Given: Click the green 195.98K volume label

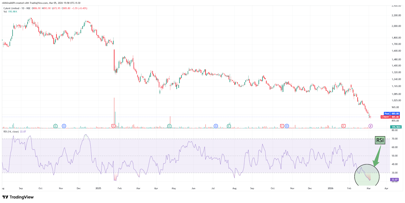Looking at the screenshot, I should coord(396,127).
